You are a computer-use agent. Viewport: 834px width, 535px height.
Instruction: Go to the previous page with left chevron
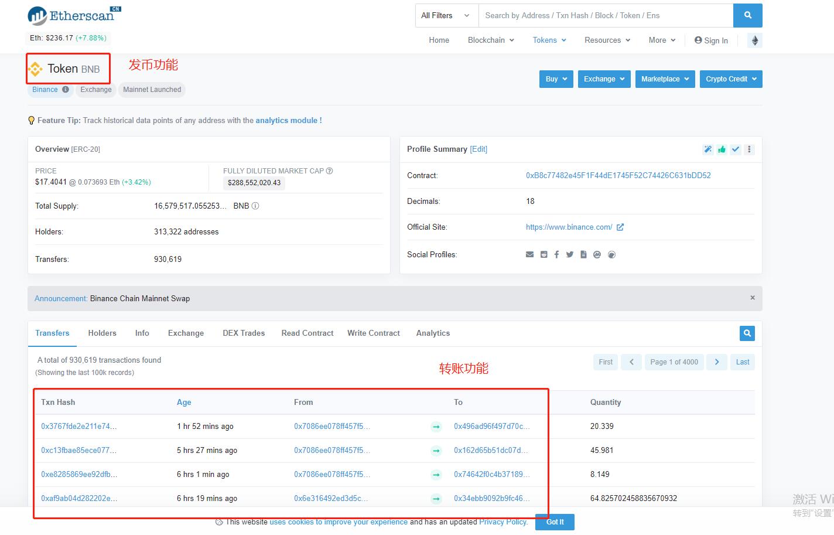(x=631, y=362)
